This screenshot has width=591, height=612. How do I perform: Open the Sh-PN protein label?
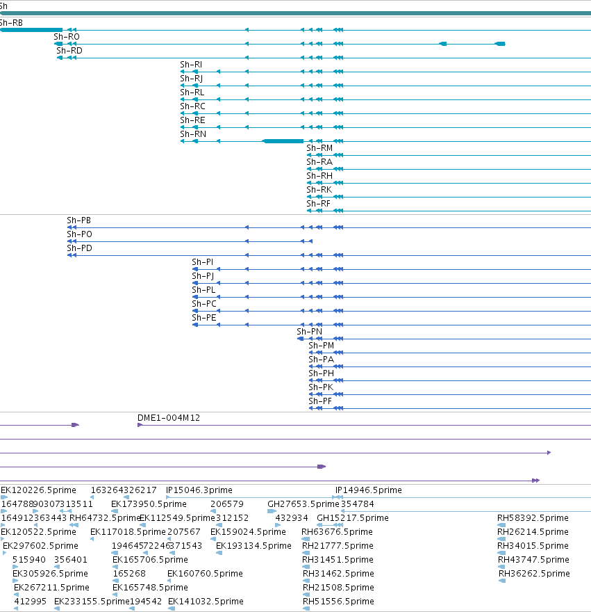310,332
